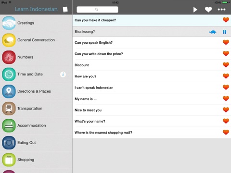
Task: Expand the 'What's your name?' phrase
Action: [x=152, y=121]
